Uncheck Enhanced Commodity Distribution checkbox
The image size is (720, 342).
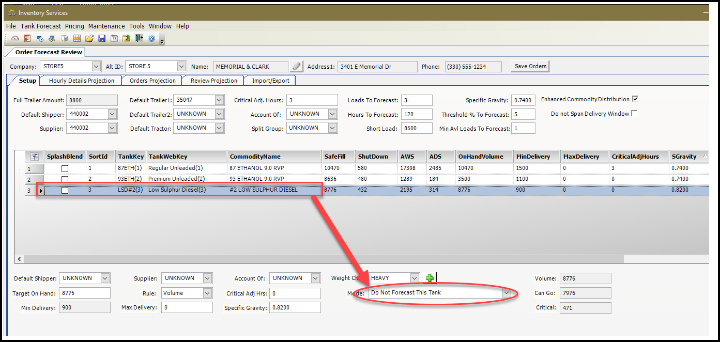tap(635, 99)
